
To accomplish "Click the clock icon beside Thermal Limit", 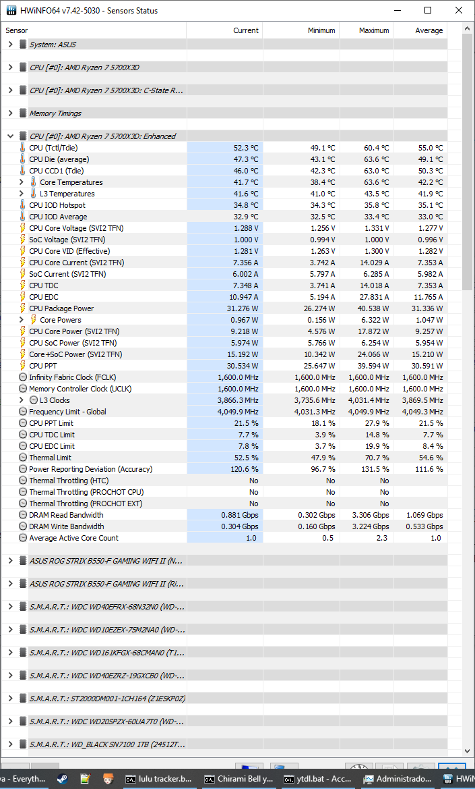I will pos(23,458).
